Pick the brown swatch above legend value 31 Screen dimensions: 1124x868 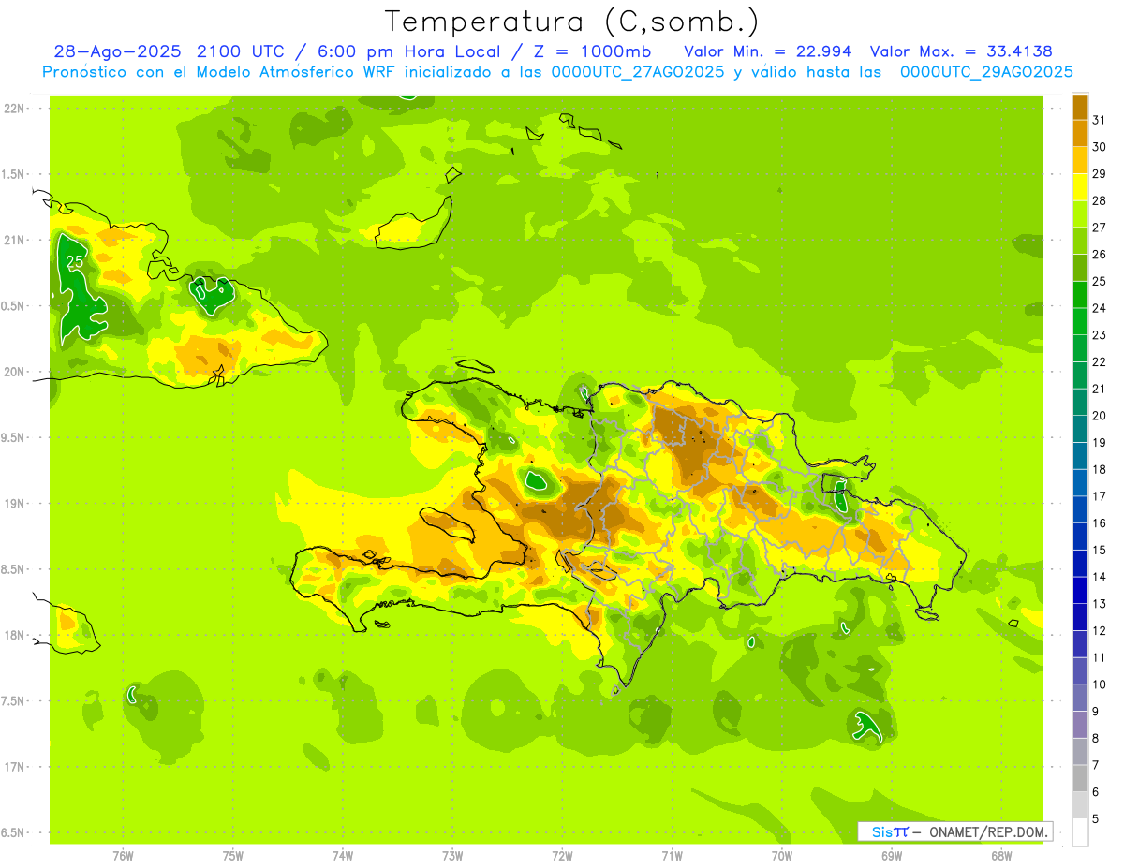1080,107
